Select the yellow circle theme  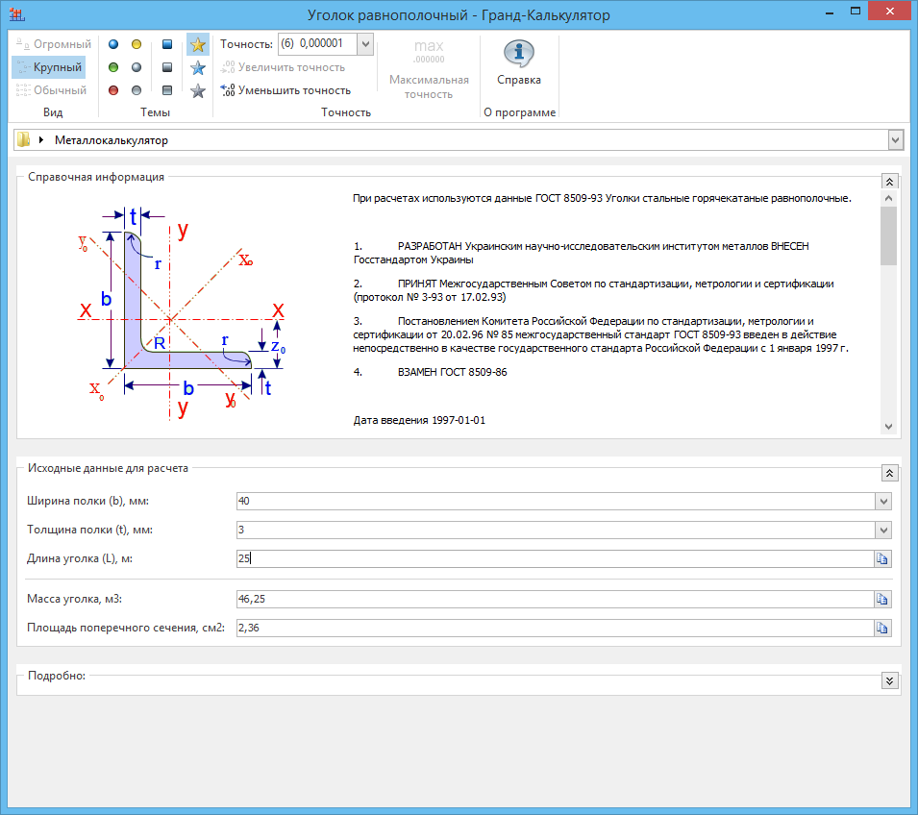[x=136, y=44]
